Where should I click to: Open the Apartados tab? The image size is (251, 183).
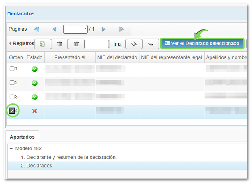pos(22,137)
